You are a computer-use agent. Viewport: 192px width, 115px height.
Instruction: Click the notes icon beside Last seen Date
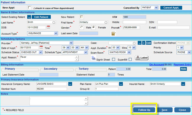[113, 34]
